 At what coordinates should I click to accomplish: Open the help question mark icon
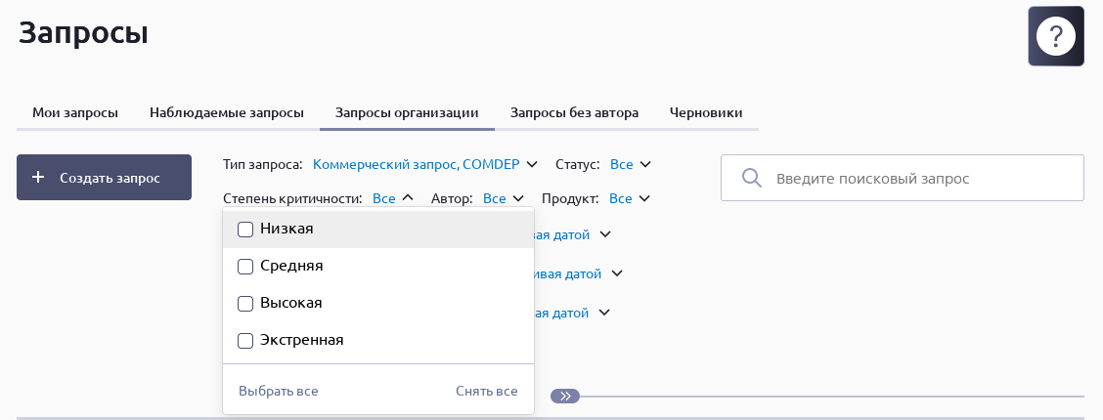[1055, 36]
